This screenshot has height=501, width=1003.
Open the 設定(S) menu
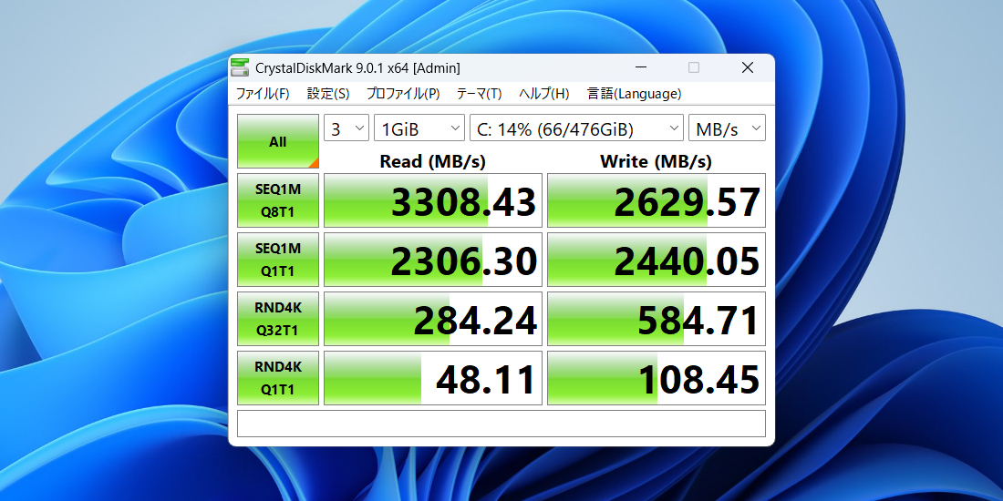[328, 94]
